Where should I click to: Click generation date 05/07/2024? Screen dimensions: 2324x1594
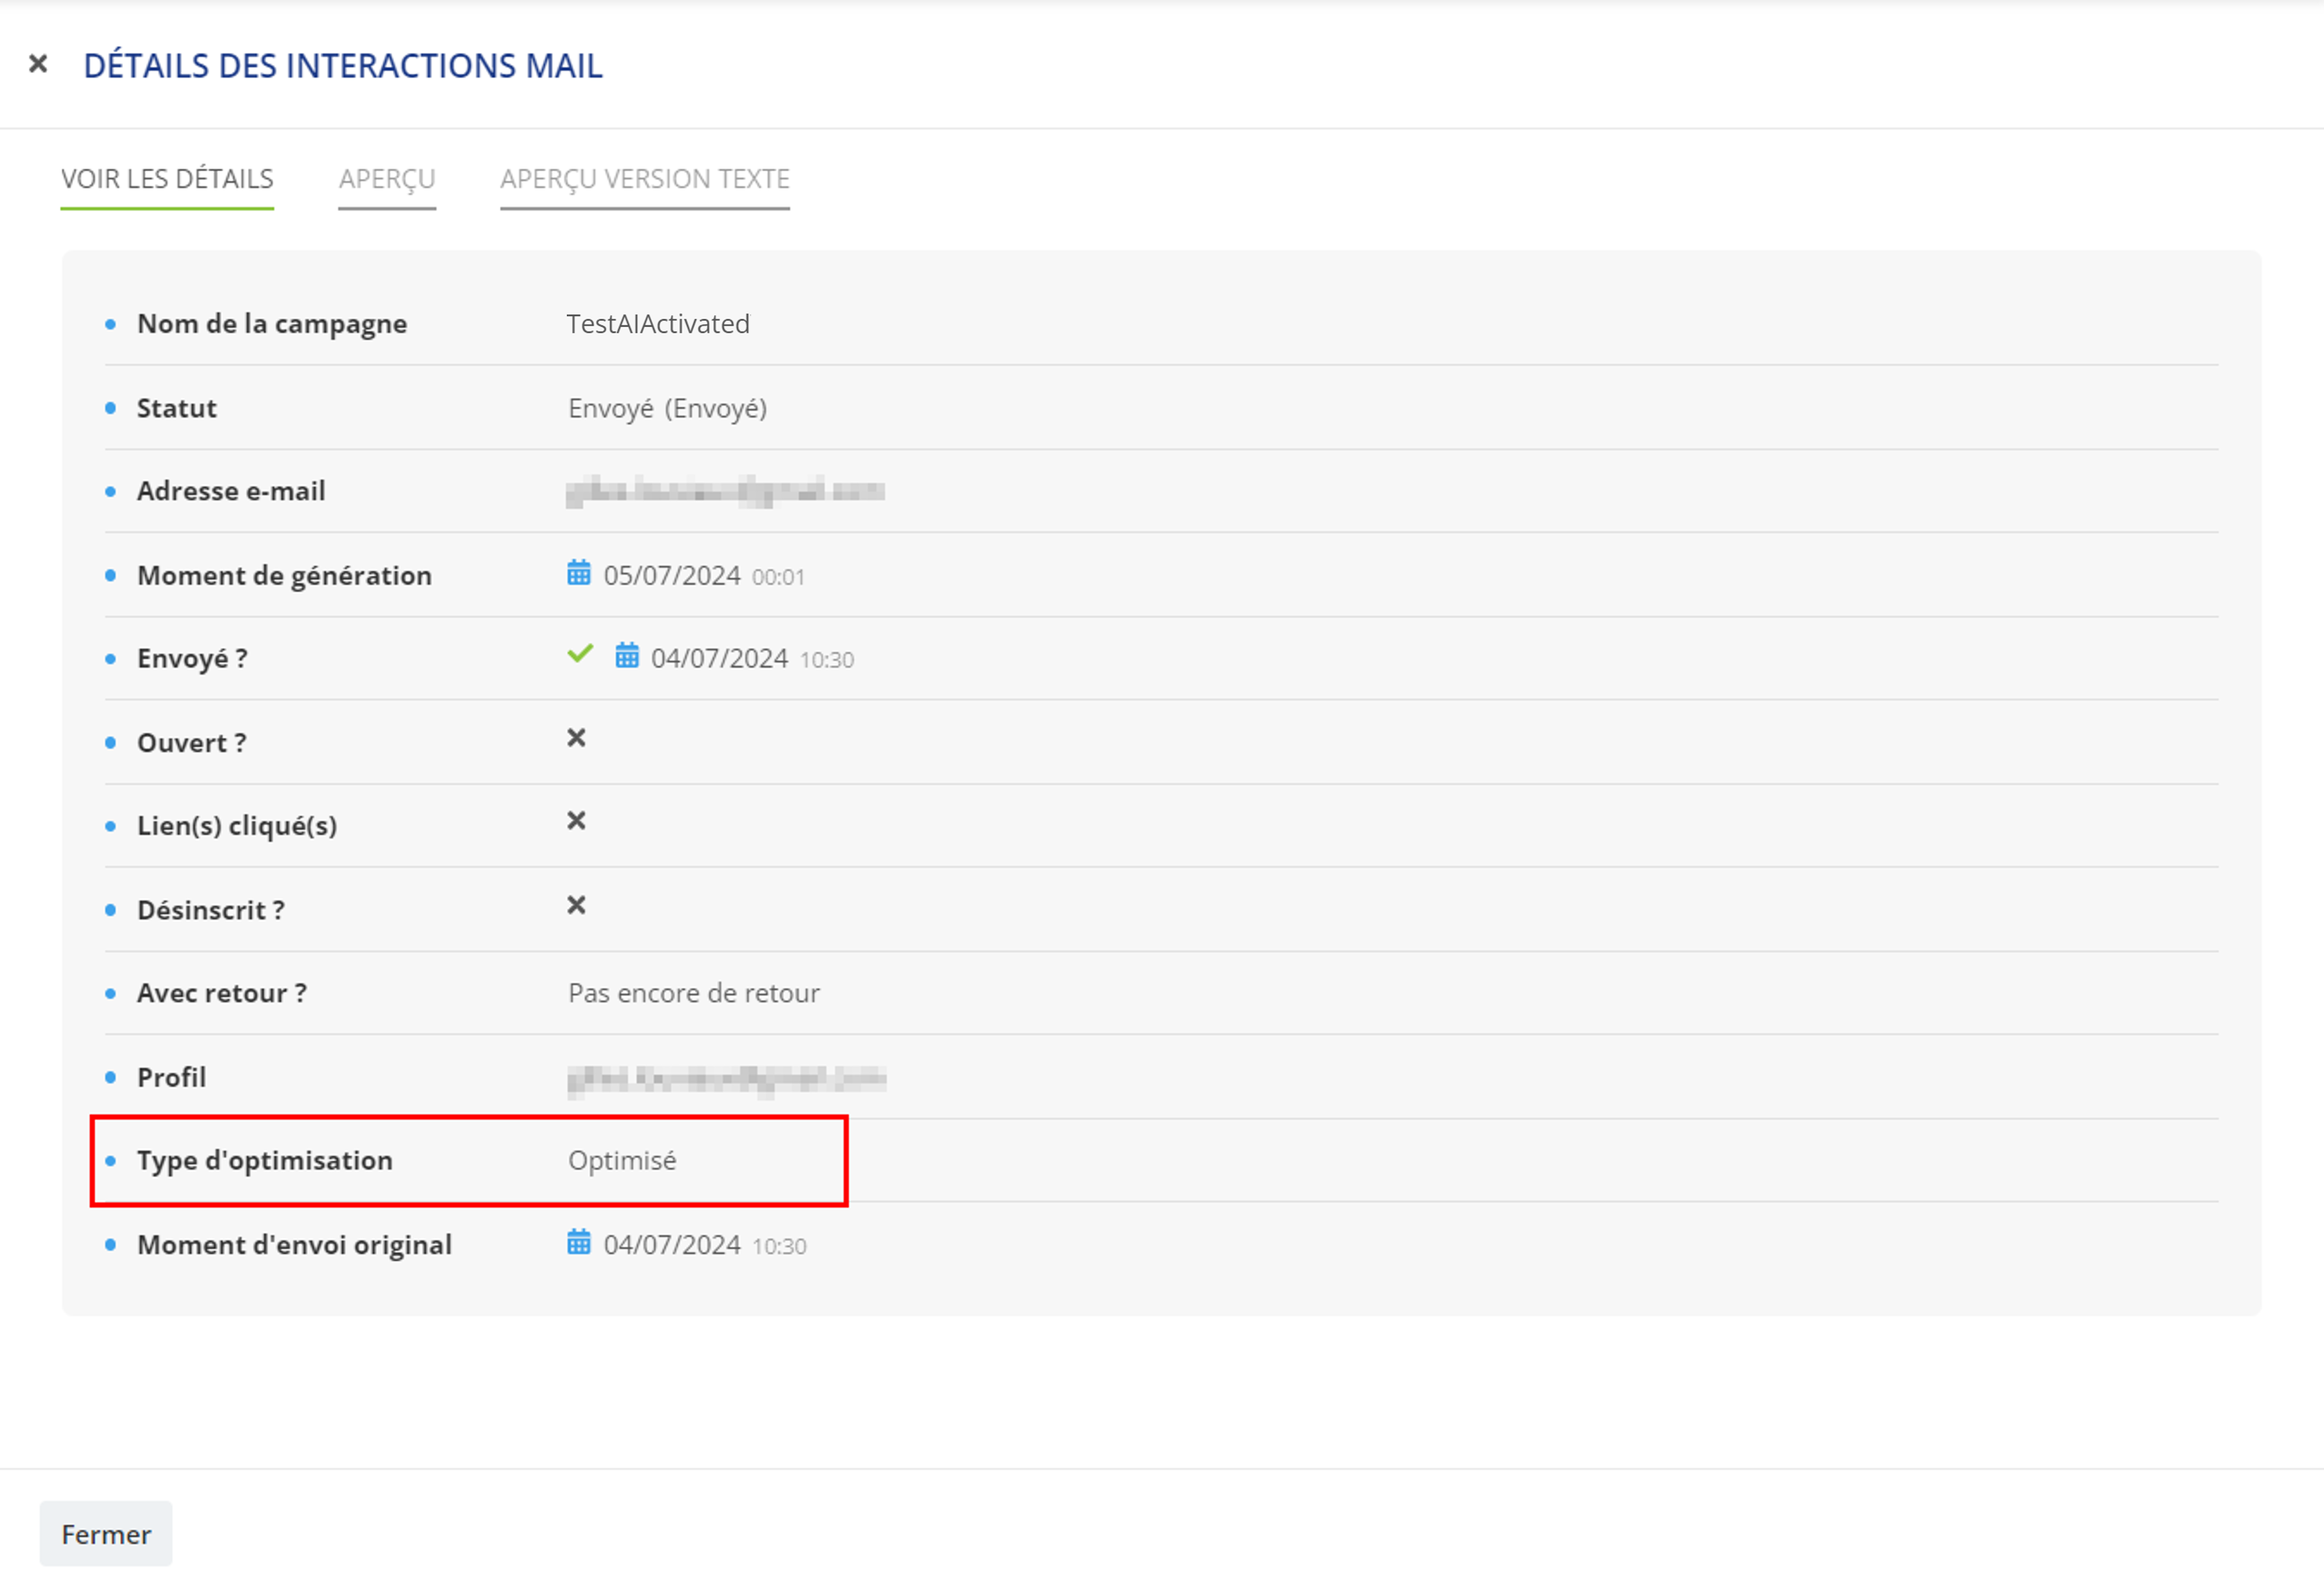(x=672, y=576)
